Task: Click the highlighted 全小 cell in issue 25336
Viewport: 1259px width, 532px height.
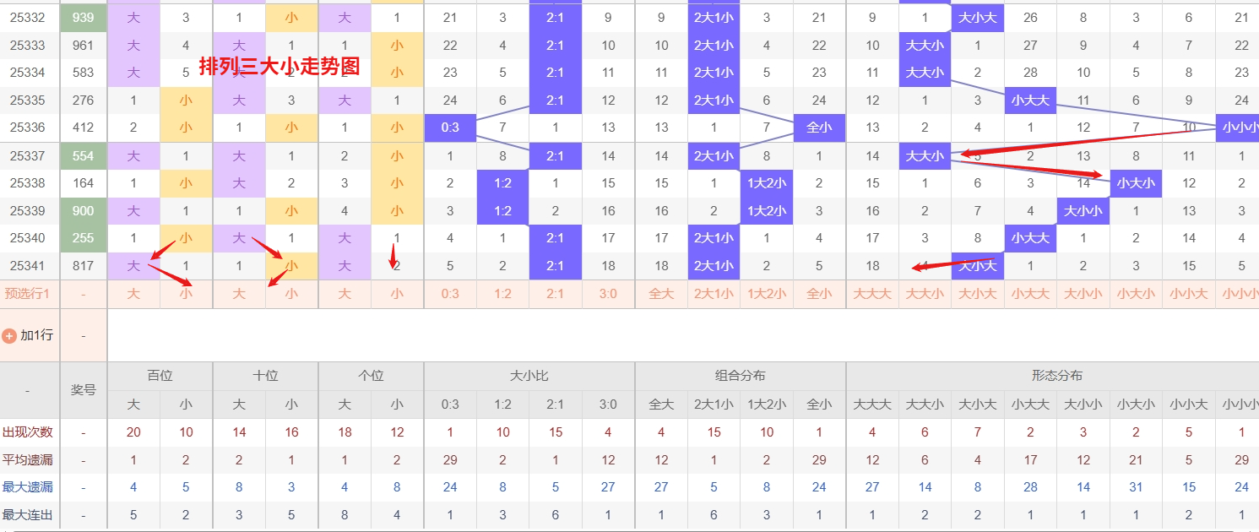Action: (819, 128)
